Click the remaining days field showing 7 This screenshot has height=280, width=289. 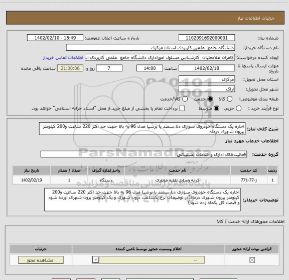(x=109, y=68)
